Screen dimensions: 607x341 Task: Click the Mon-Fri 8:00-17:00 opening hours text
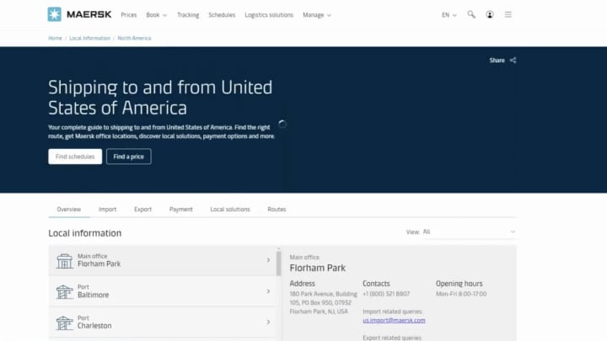(461, 294)
